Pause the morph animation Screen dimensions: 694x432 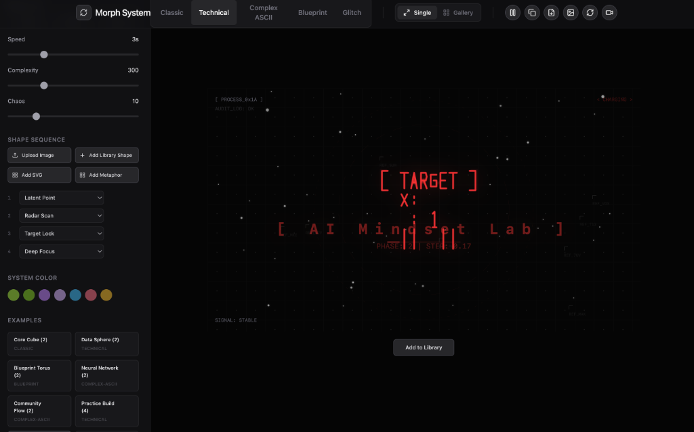tap(512, 13)
